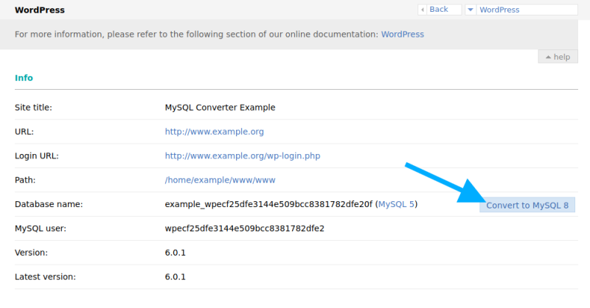Viewport: 590px width, 308px height.
Task: Click the Database name label
Action: coord(49,204)
